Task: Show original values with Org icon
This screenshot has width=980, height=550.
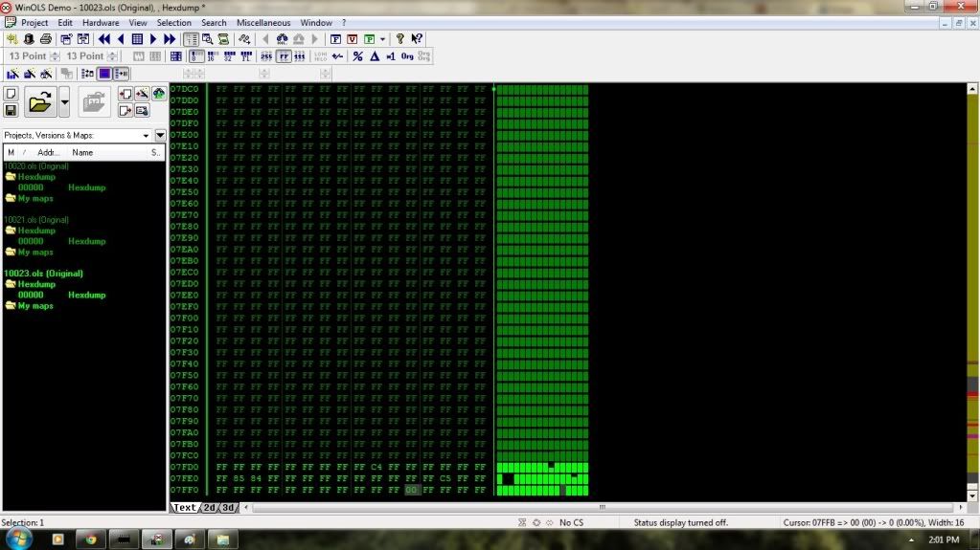Action: [x=407, y=56]
